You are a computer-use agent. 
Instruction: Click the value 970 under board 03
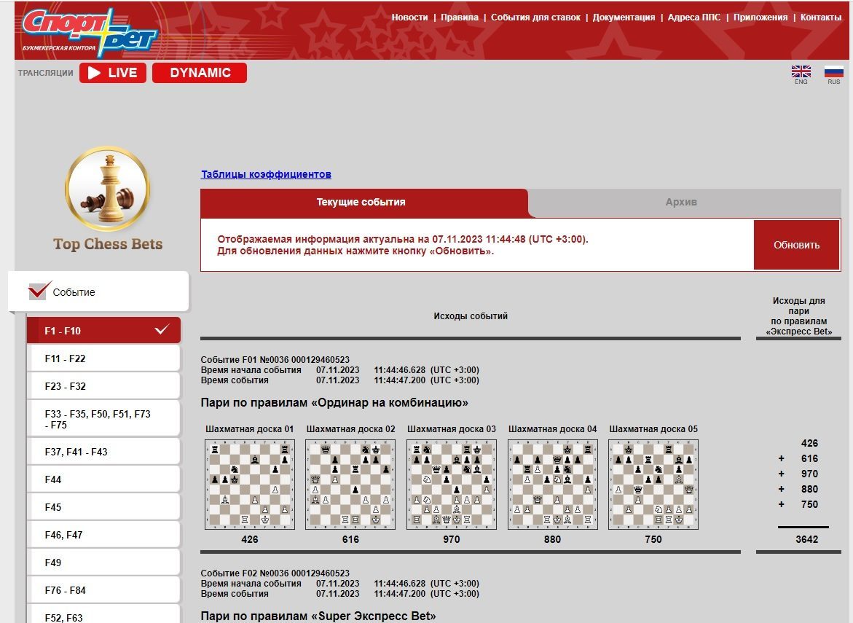point(452,539)
